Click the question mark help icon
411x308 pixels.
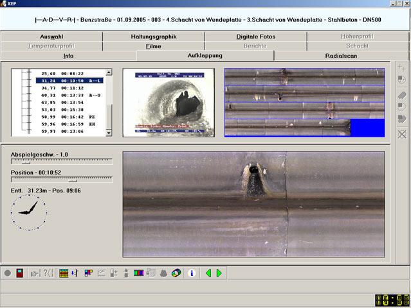click(48, 273)
